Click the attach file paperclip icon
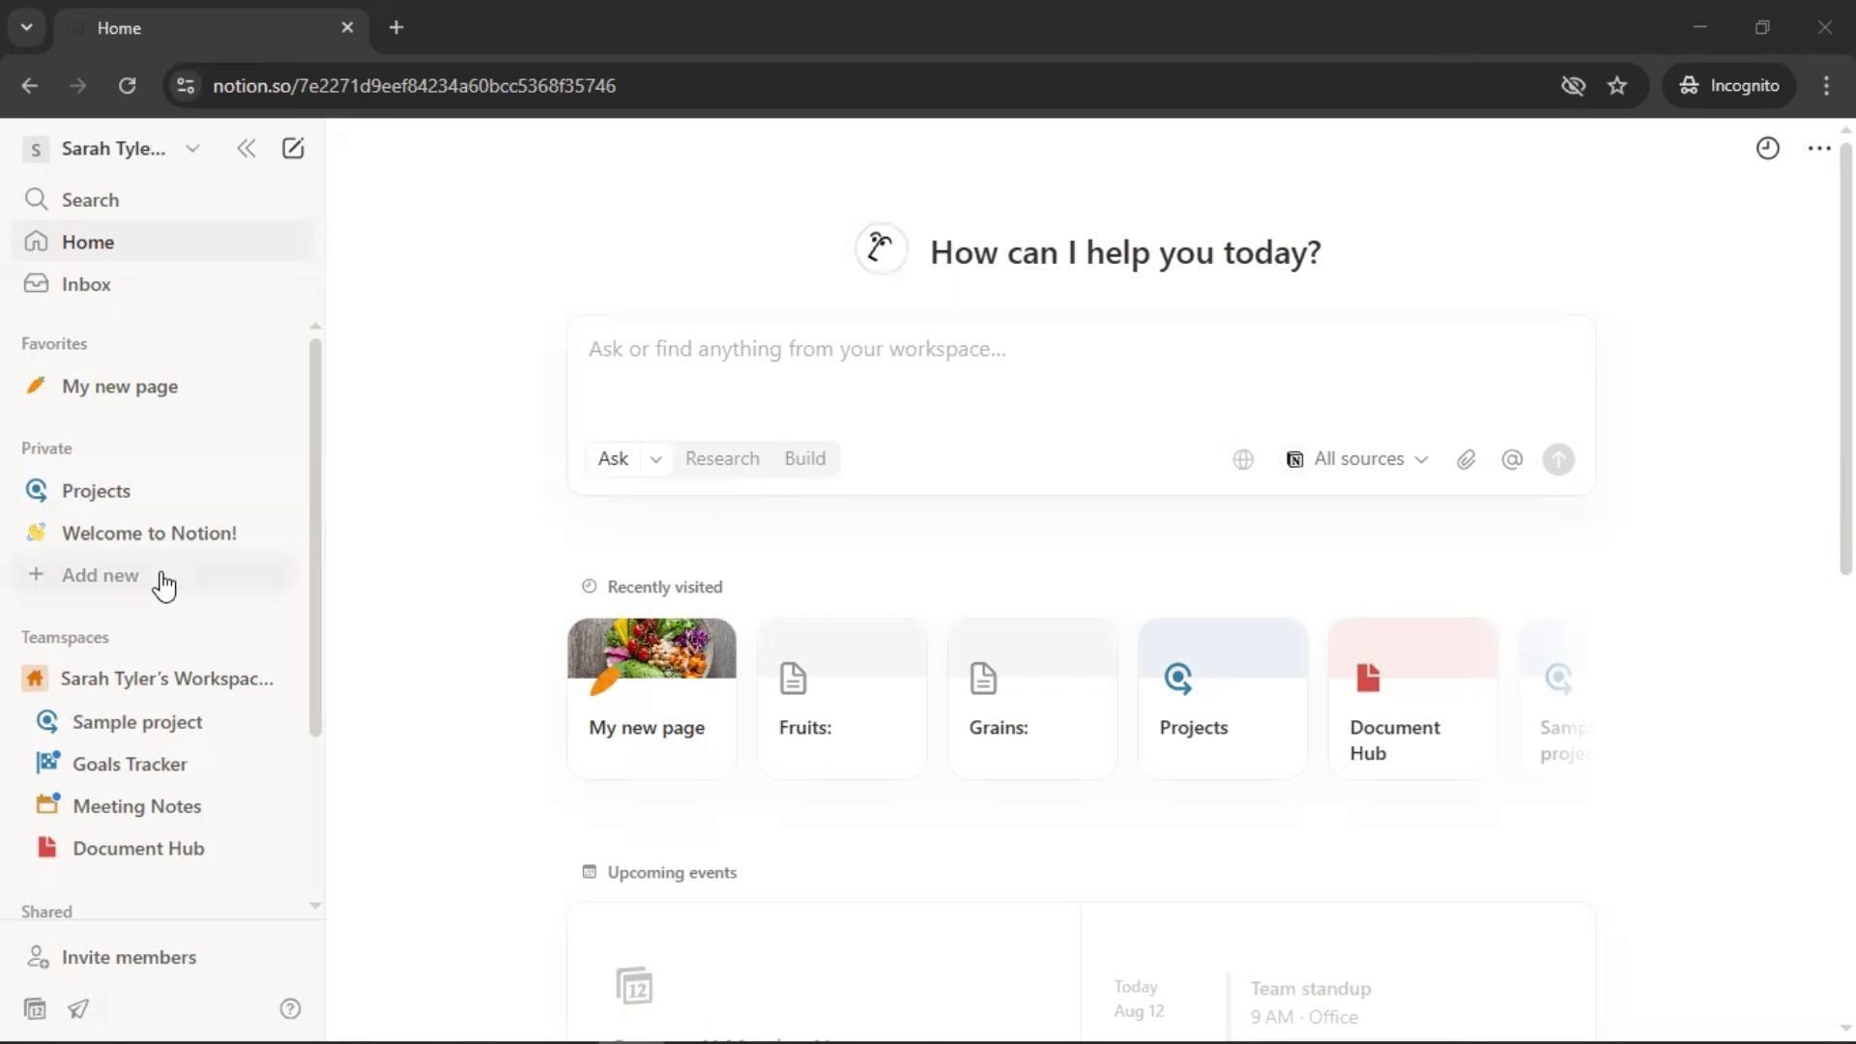 pyautogui.click(x=1465, y=460)
